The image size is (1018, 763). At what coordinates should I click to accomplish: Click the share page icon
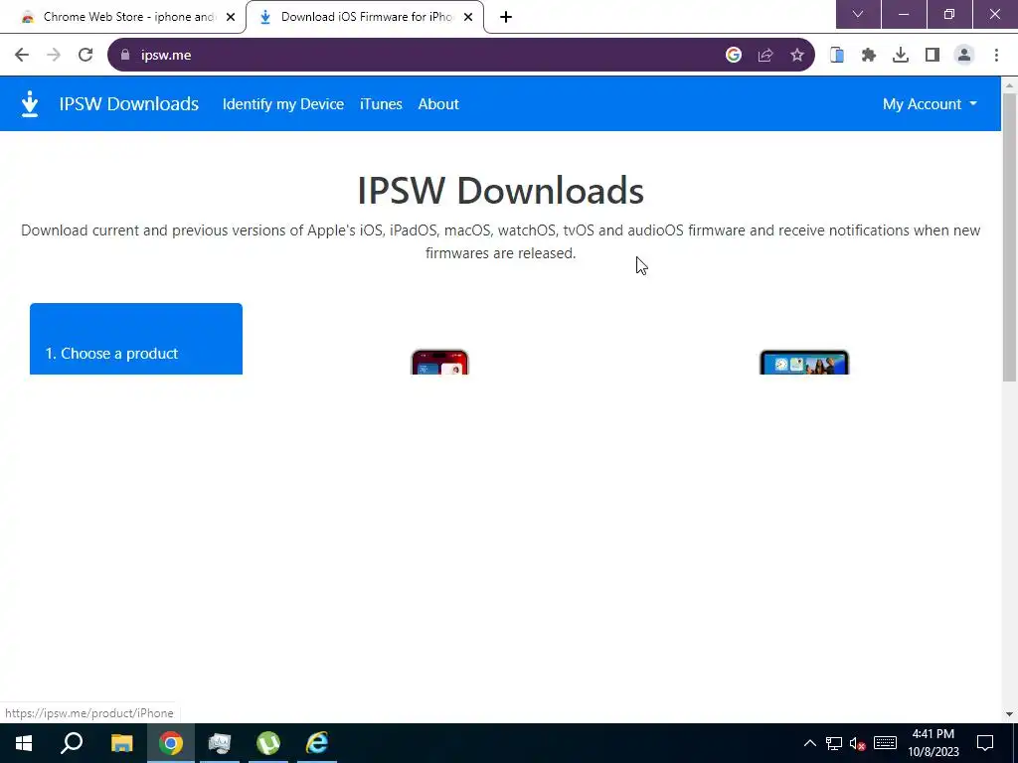coord(765,56)
